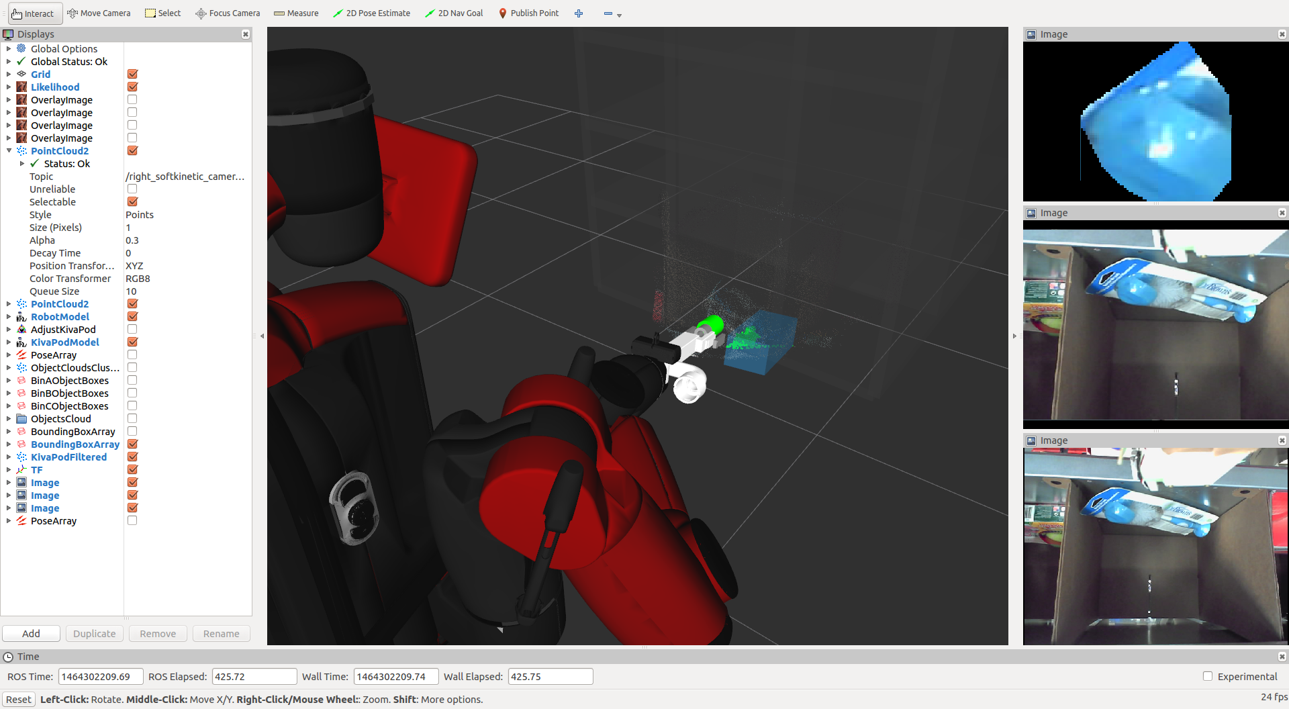
Task: Click the AdjustKivaPod icon
Action: click(x=21, y=329)
